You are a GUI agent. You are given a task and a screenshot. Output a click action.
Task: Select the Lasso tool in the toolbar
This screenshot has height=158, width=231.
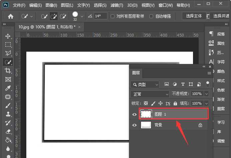click(x=8, y=53)
